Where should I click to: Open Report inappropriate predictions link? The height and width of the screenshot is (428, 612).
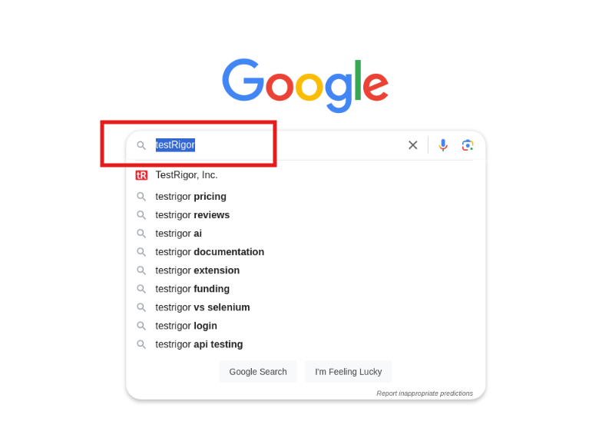click(x=424, y=393)
